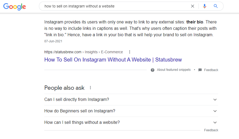Submit search with magnifying glass icon
The height and width of the screenshot is (139, 239).
[216, 6]
